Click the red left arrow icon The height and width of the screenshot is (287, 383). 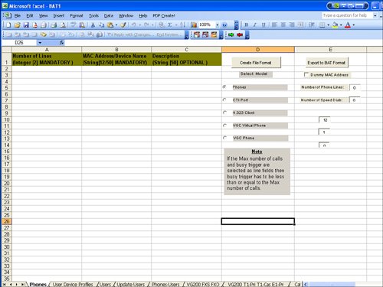pyautogui.click(x=240, y=34)
